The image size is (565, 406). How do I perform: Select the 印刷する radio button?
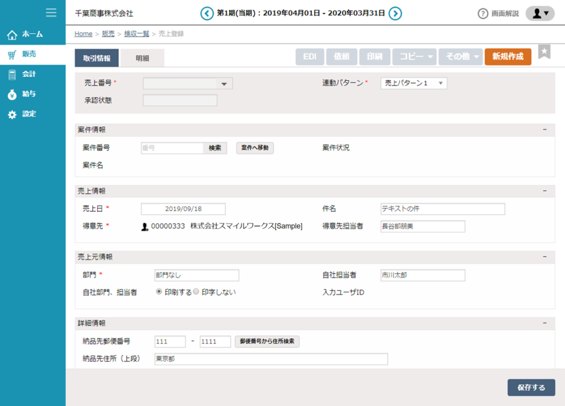159,291
